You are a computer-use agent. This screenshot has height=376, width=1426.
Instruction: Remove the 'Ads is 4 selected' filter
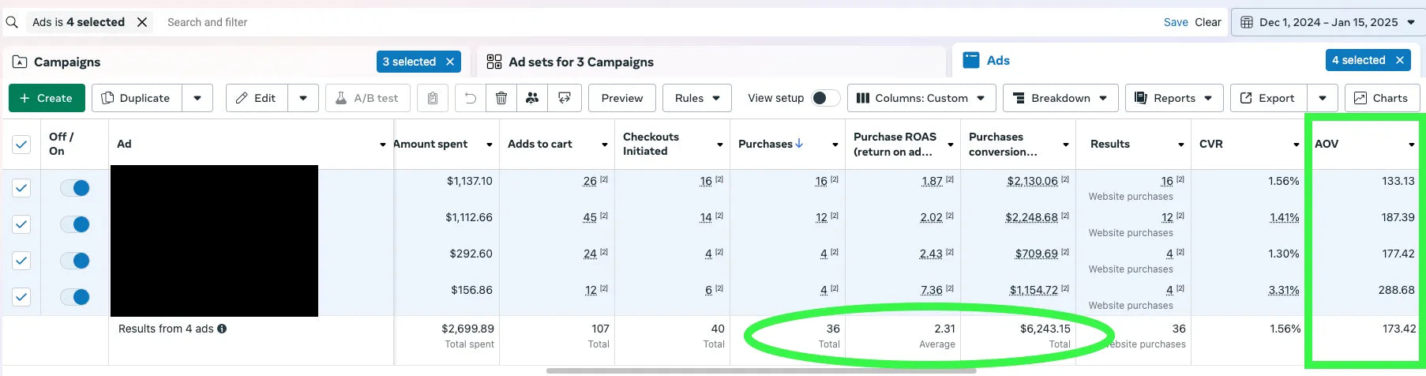click(142, 22)
